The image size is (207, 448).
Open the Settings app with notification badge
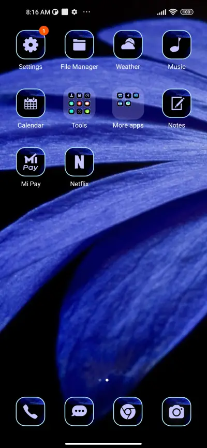[31, 44]
